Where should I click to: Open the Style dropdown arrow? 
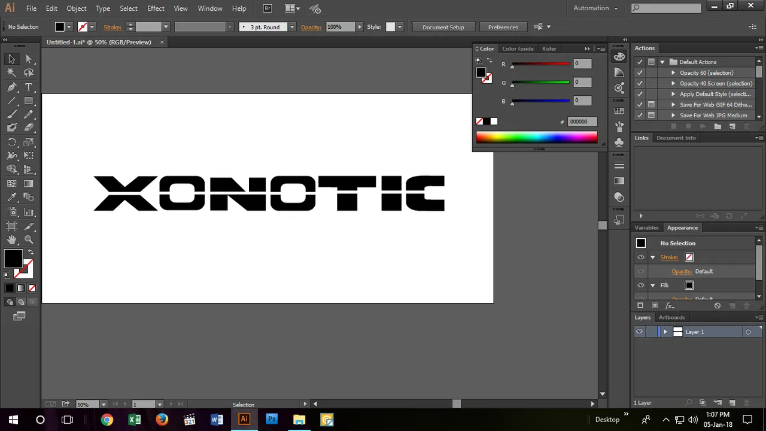tap(400, 27)
